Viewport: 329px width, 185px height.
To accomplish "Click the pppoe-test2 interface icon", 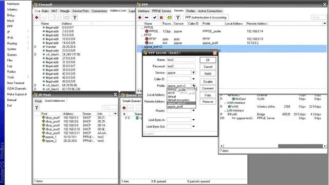I will (233, 118).
